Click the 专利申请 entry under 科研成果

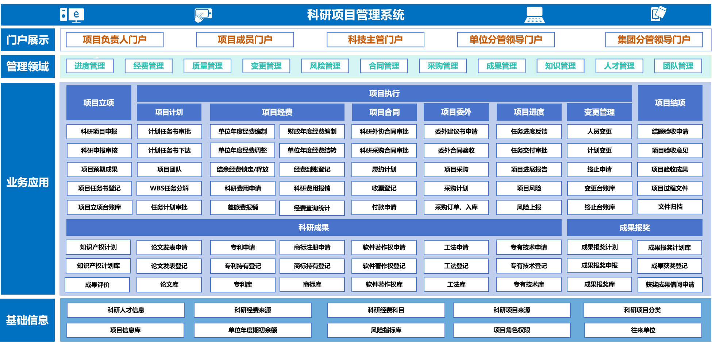242,247
